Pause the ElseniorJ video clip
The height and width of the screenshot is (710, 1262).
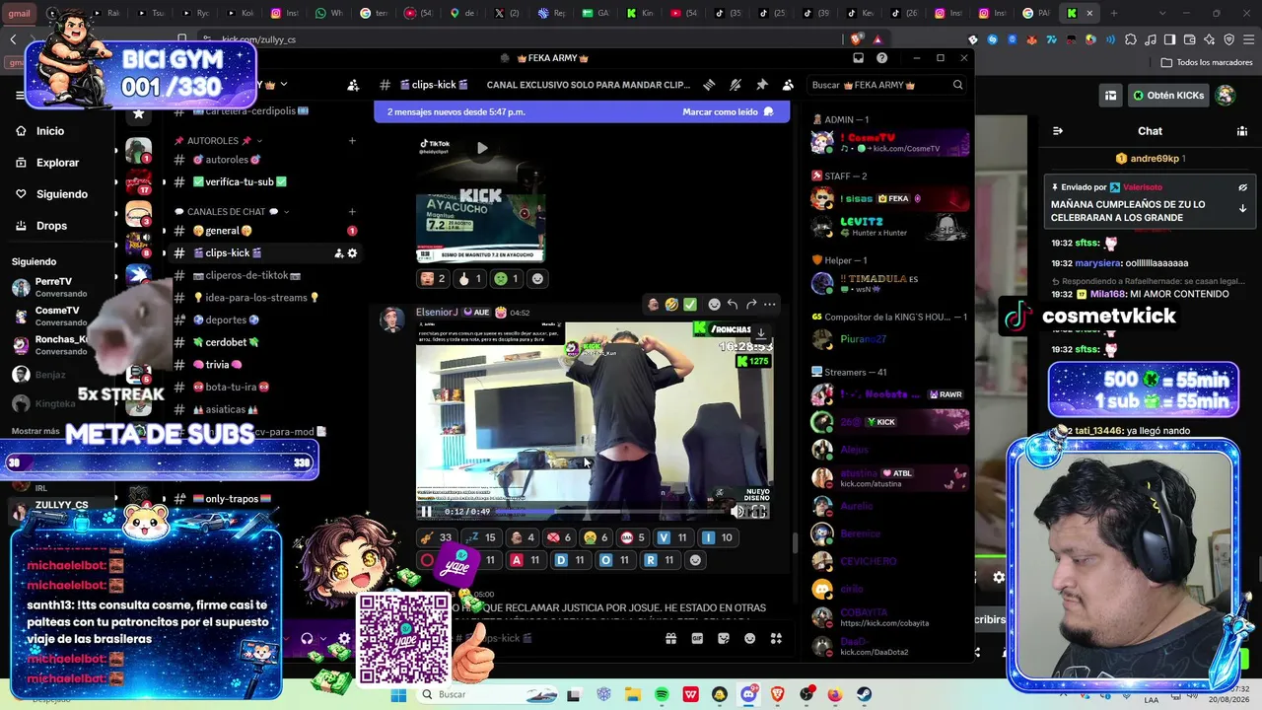click(x=426, y=512)
